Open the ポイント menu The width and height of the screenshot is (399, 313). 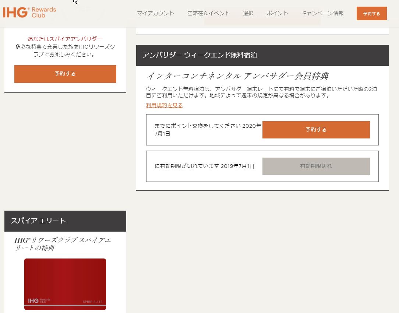coord(277,13)
